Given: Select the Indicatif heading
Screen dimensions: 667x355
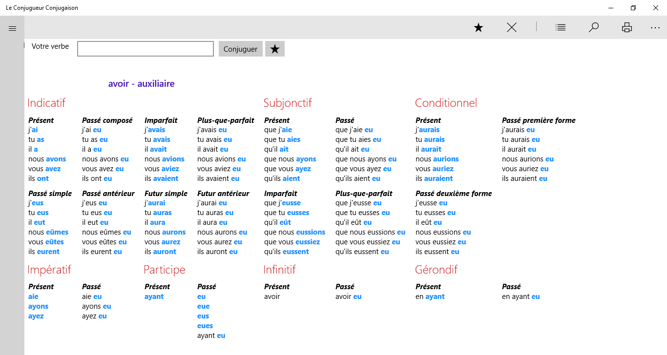Looking at the screenshot, I should point(46,103).
